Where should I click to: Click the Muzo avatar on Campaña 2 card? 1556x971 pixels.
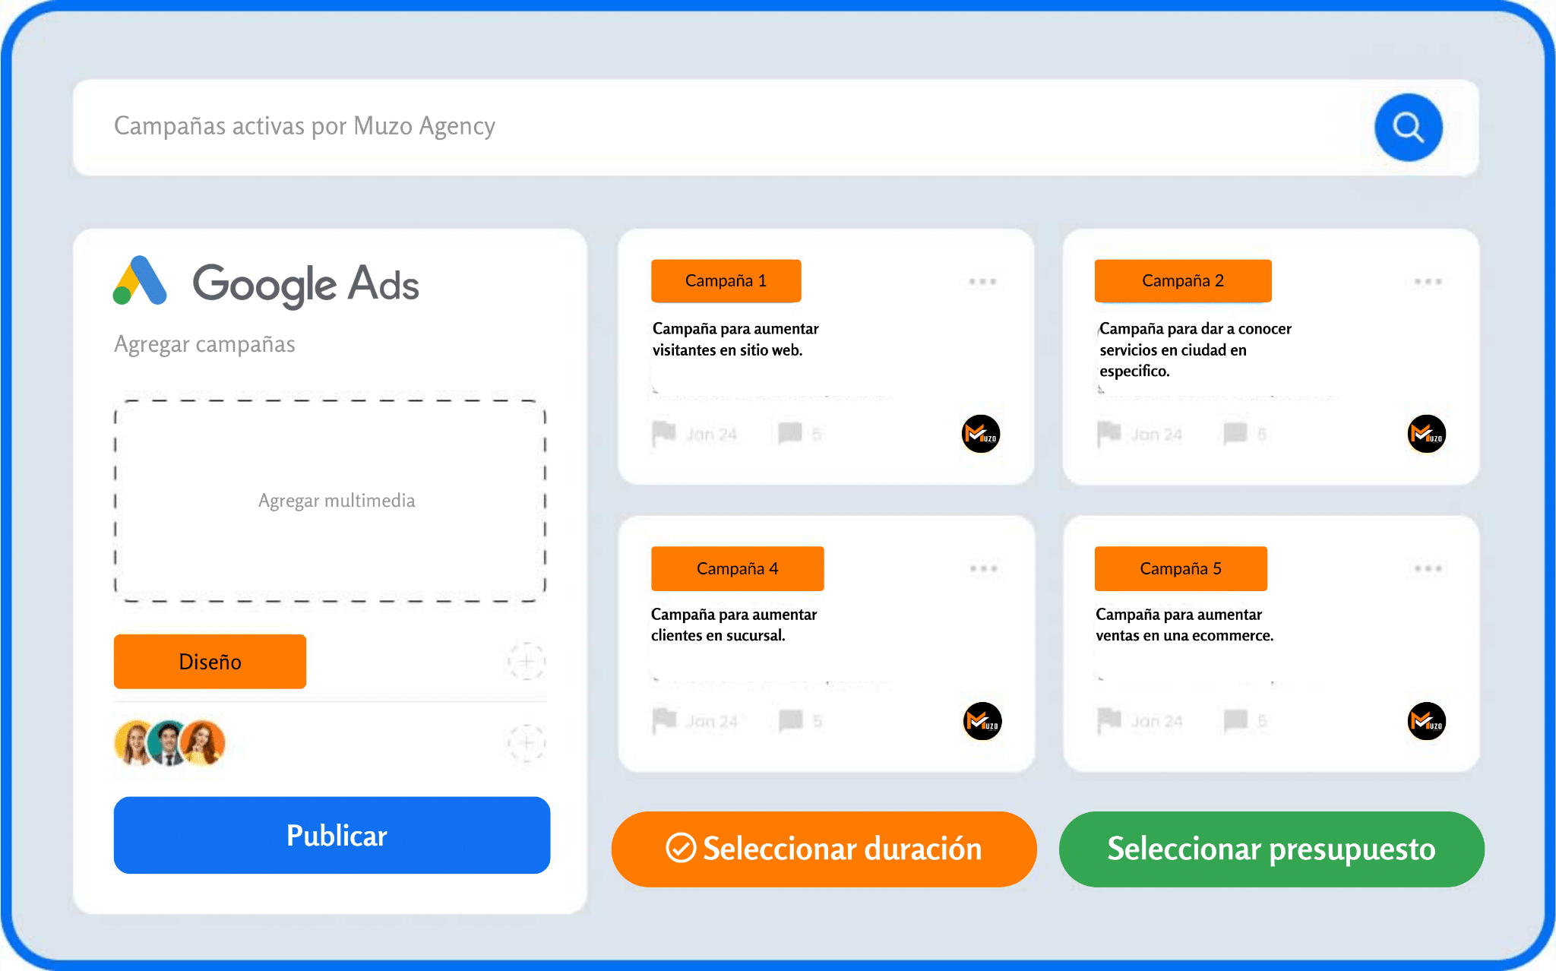1426,434
